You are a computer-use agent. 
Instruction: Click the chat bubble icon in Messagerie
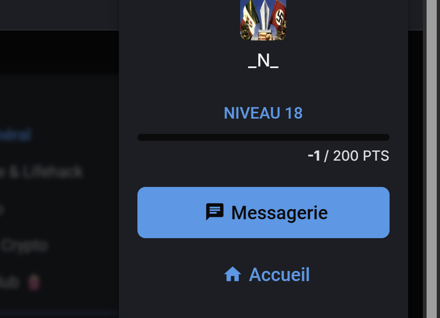click(x=215, y=212)
